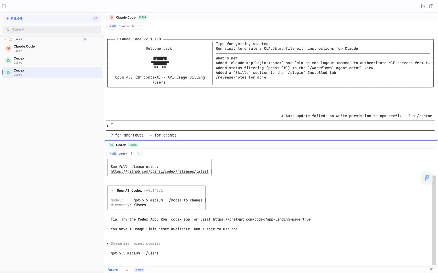Click the 'usage limit reset available' message
This screenshot has height=273, width=438.
click(175, 229)
